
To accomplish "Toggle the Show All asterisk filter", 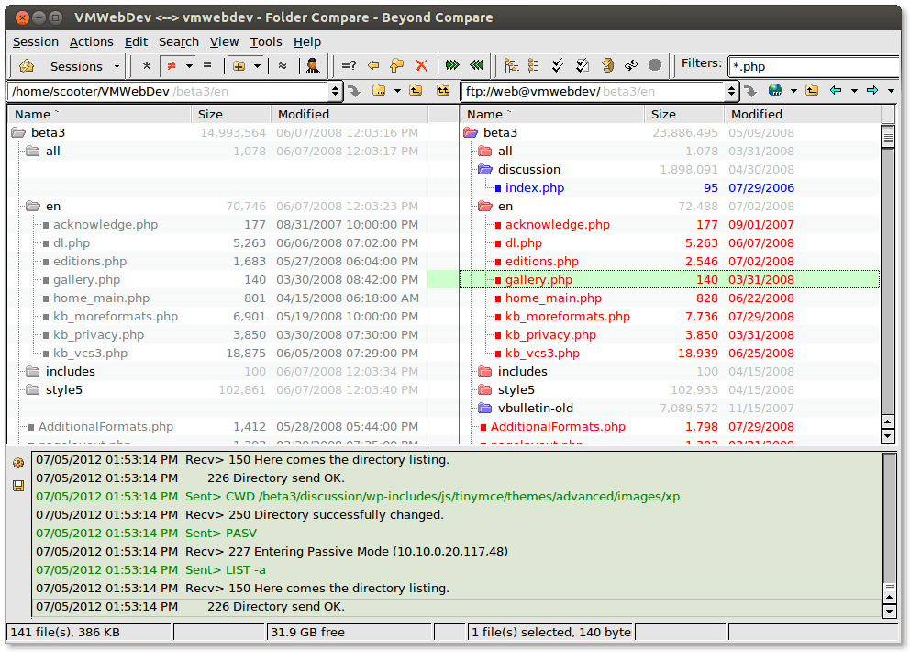I will pyautogui.click(x=146, y=66).
